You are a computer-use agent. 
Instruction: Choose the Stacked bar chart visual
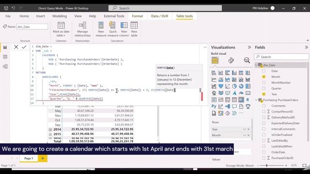click(x=214, y=73)
